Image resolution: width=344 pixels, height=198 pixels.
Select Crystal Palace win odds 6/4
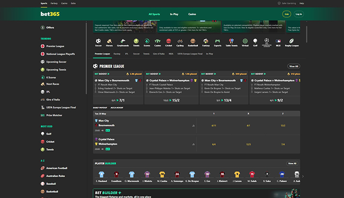coord(214,144)
